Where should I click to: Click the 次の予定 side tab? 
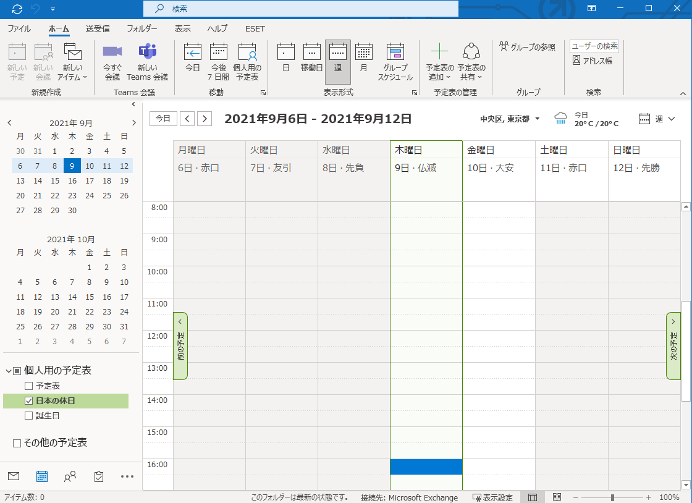coord(673,346)
